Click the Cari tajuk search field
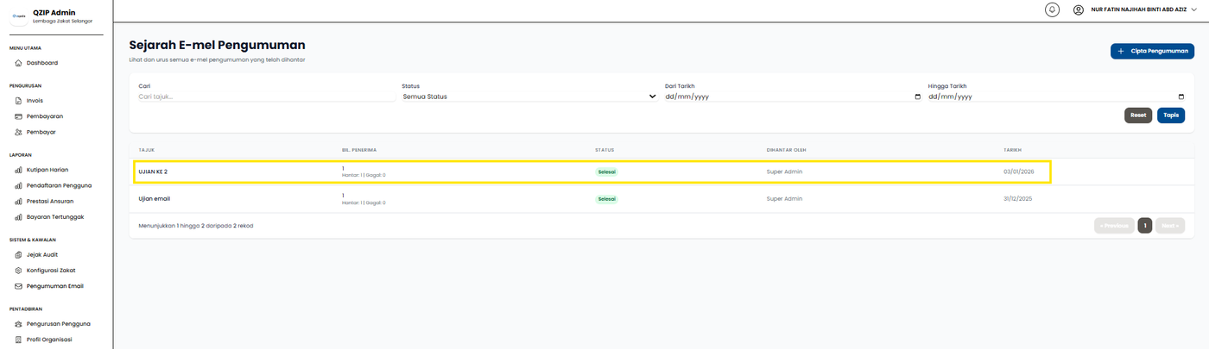The height and width of the screenshot is (349, 1209). [254, 97]
